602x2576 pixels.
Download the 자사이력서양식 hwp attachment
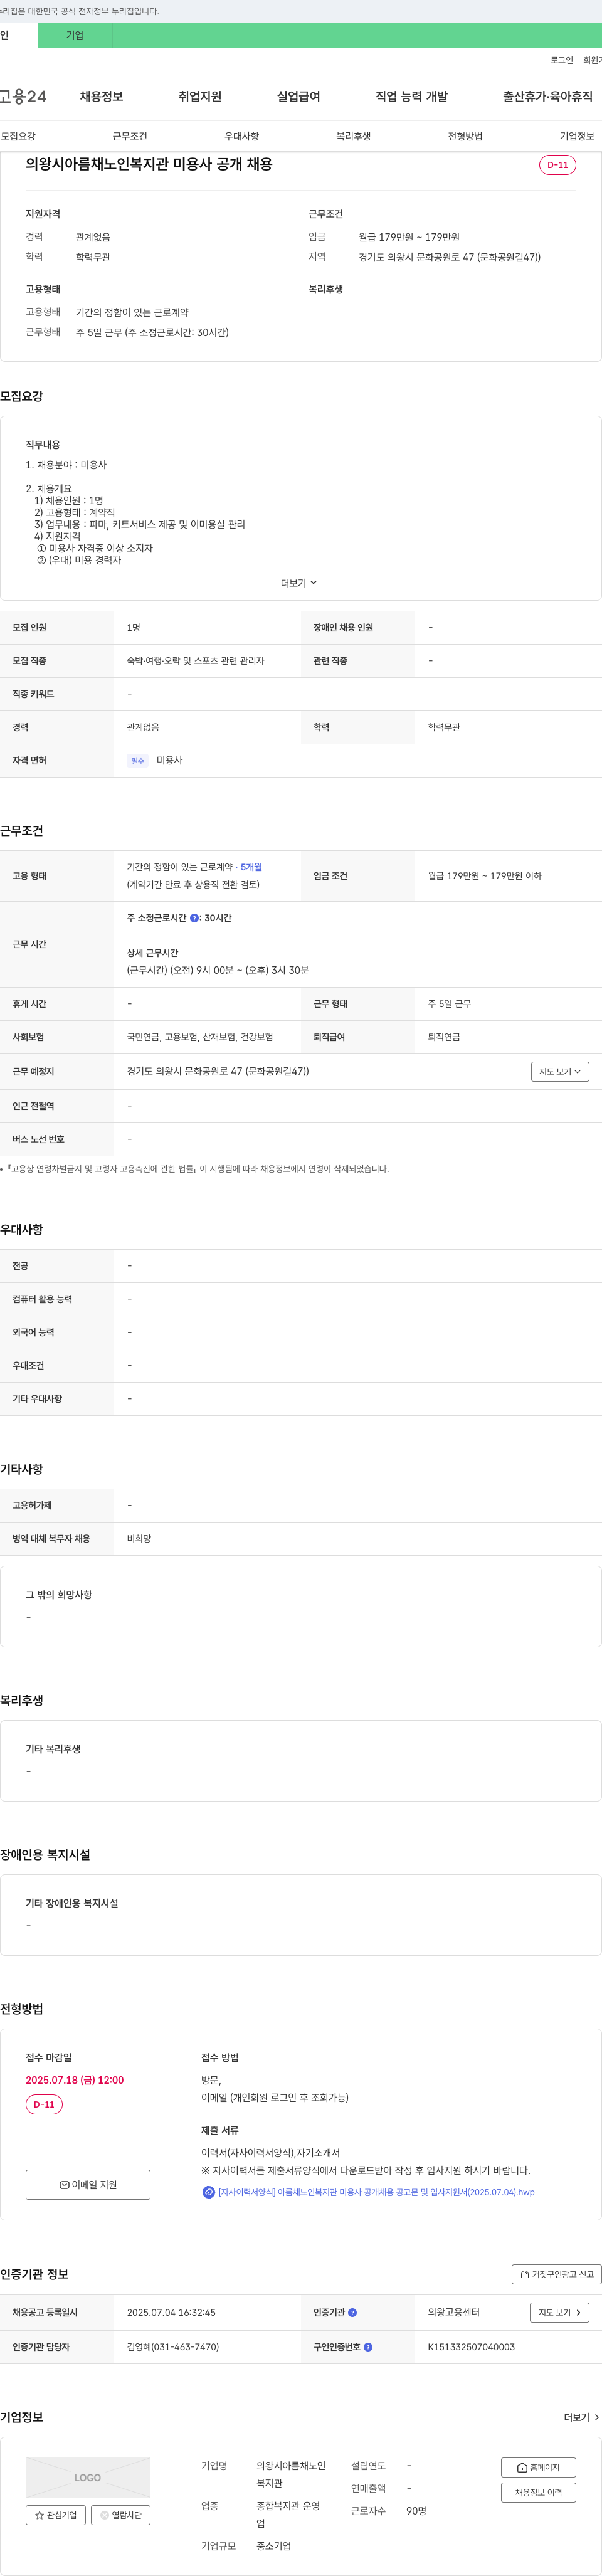[x=376, y=2192]
